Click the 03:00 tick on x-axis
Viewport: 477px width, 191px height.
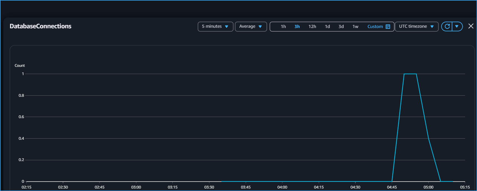pyautogui.click(x=136, y=187)
